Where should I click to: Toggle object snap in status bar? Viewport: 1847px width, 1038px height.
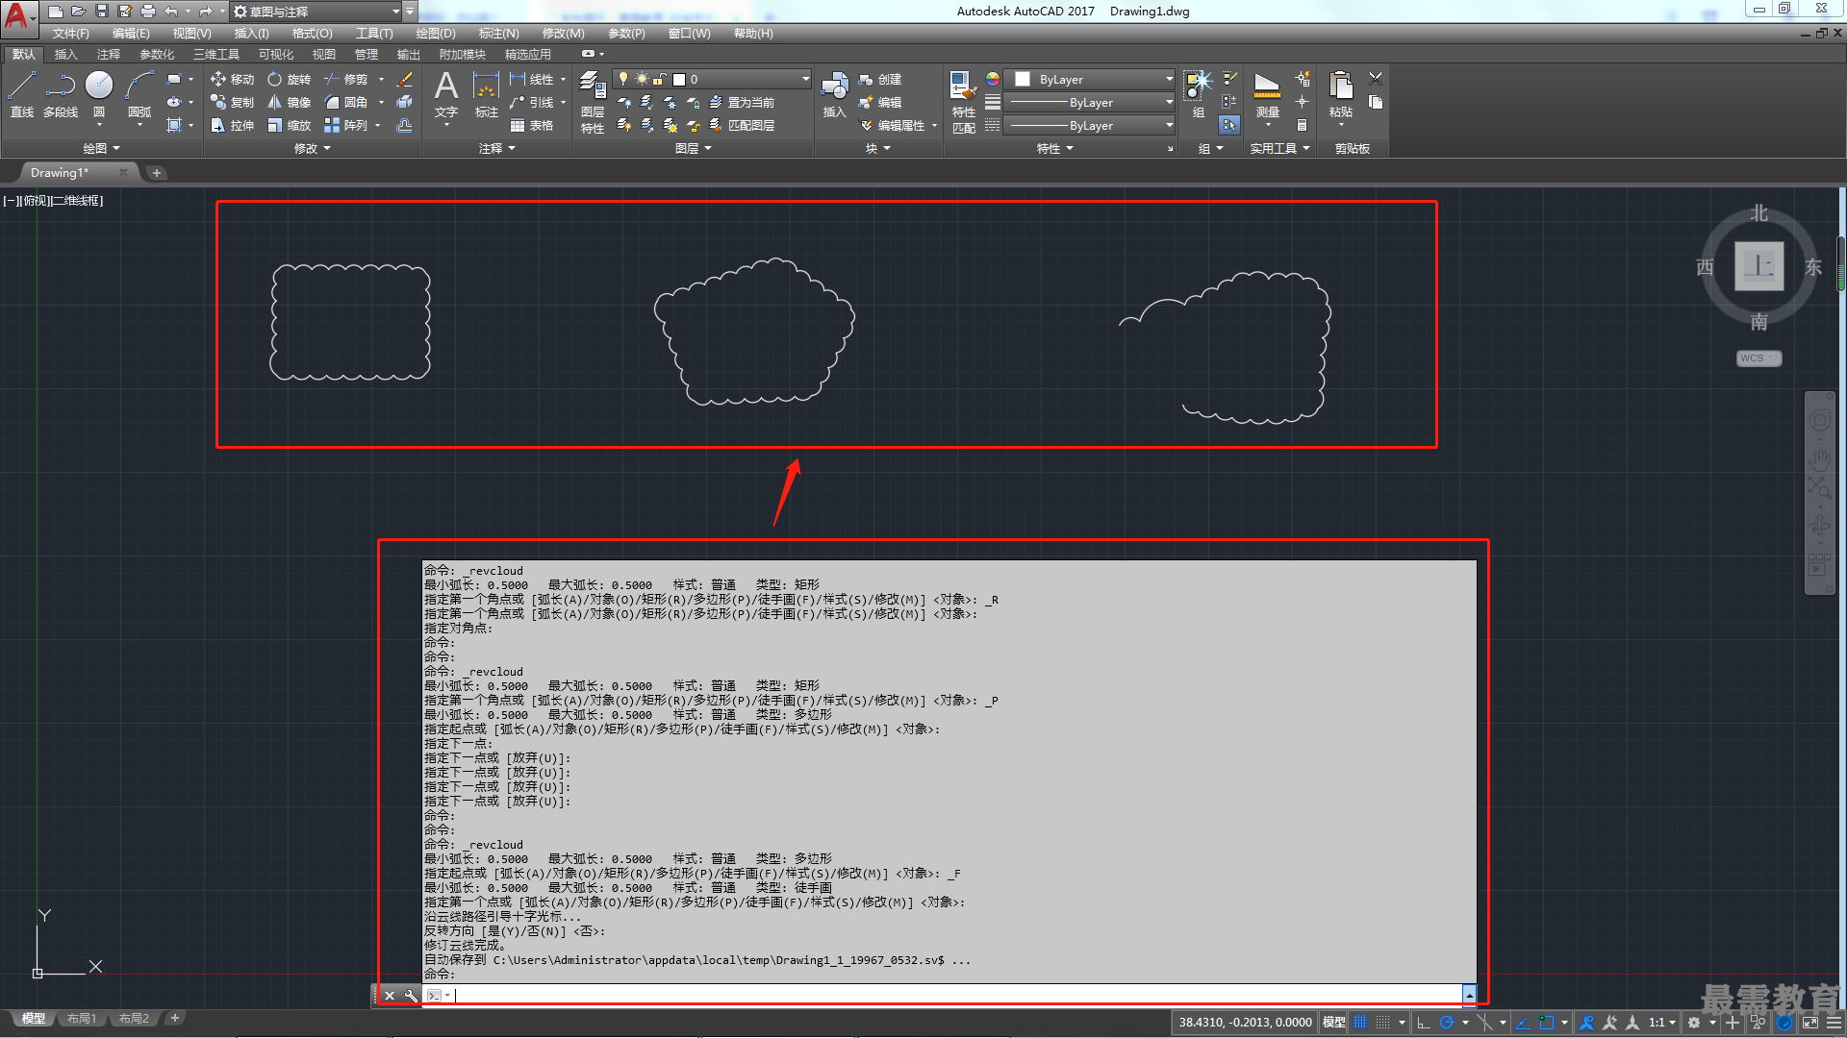[1546, 1023]
